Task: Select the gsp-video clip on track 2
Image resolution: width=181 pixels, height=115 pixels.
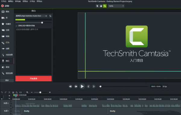Action: pyautogui.click(x=97, y=104)
